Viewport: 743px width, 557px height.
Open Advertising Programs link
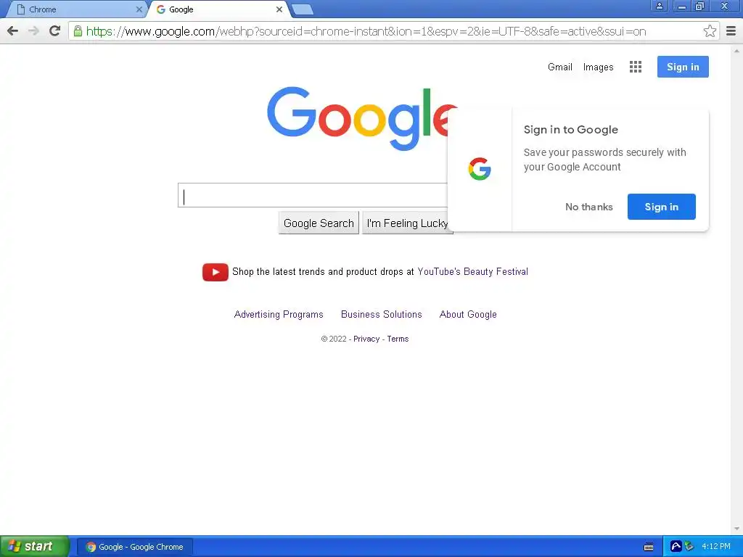click(x=279, y=315)
